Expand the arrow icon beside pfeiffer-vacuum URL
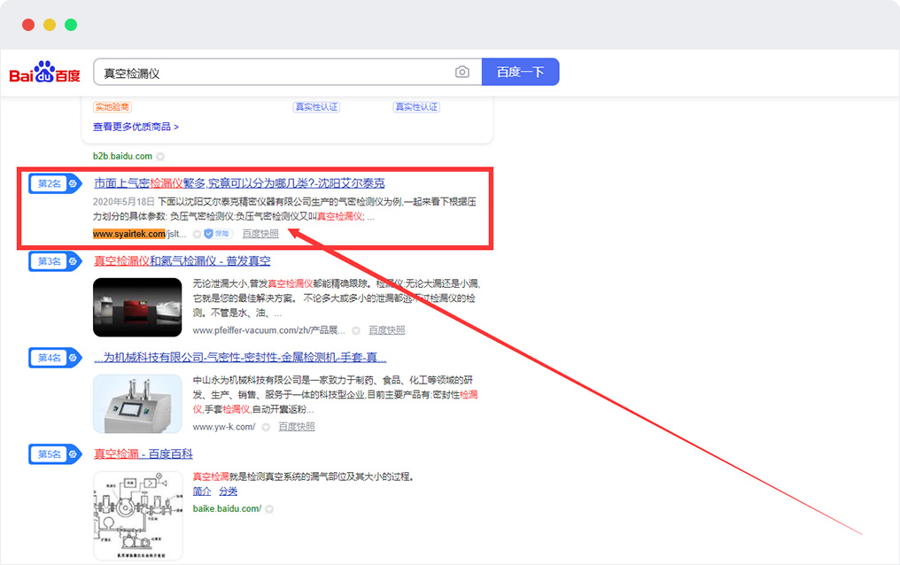 pyautogui.click(x=356, y=331)
